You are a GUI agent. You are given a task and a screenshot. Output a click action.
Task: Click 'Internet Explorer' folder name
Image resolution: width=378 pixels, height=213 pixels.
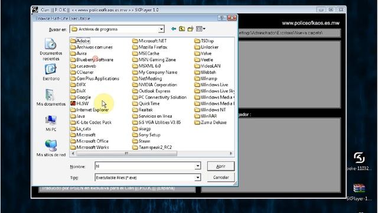93,109
